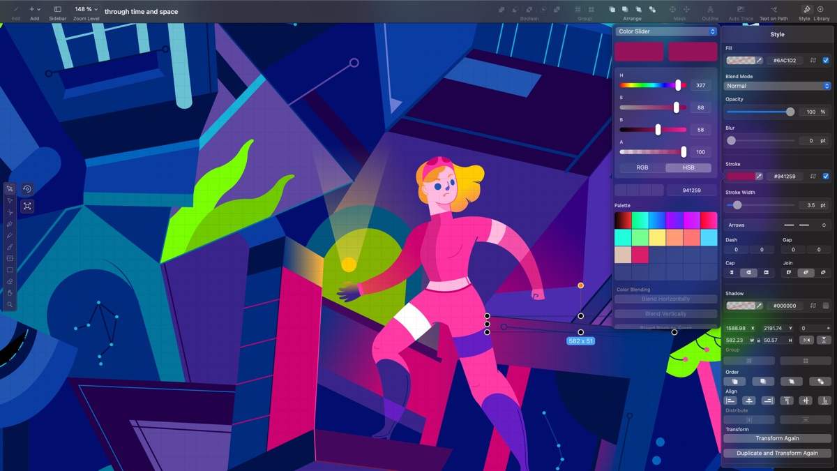The image size is (837, 471).
Task: Align objects to right edge
Action: [768, 401]
